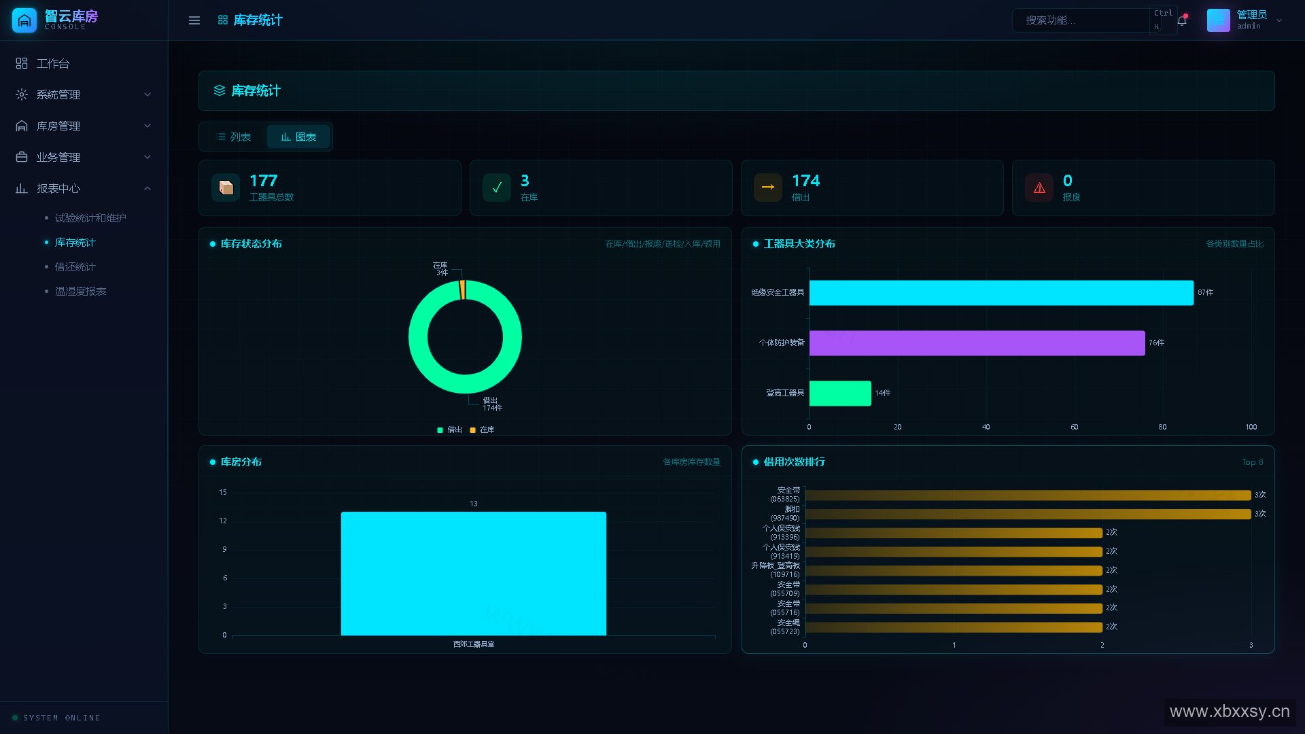Click the 系统管理 gear icon
The width and height of the screenshot is (1305, 734).
click(x=22, y=94)
